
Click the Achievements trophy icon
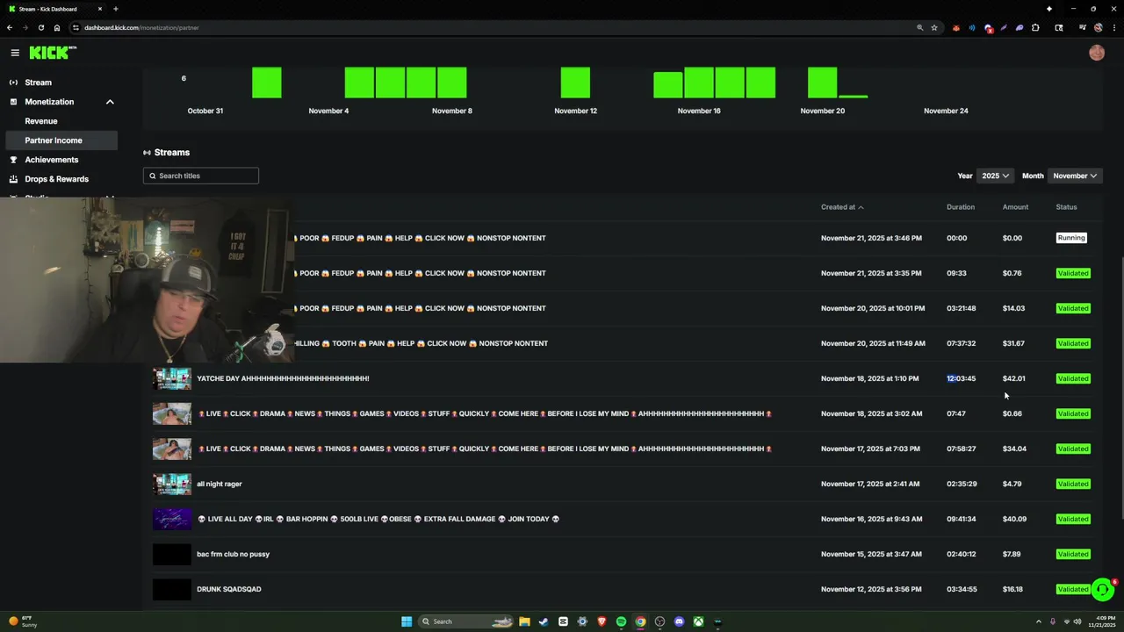13,160
